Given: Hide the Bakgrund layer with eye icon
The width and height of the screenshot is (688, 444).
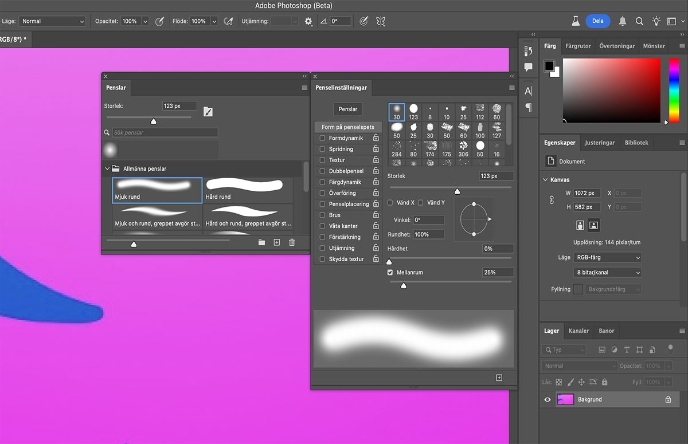Looking at the screenshot, I should click(548, 399).
